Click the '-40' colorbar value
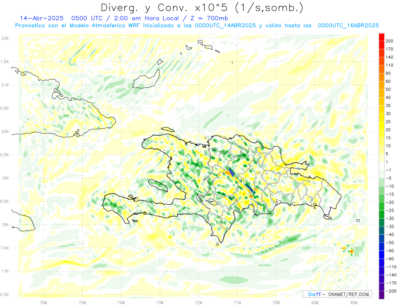The height and width of the screenshot is (307, 397). coord(389,234)
